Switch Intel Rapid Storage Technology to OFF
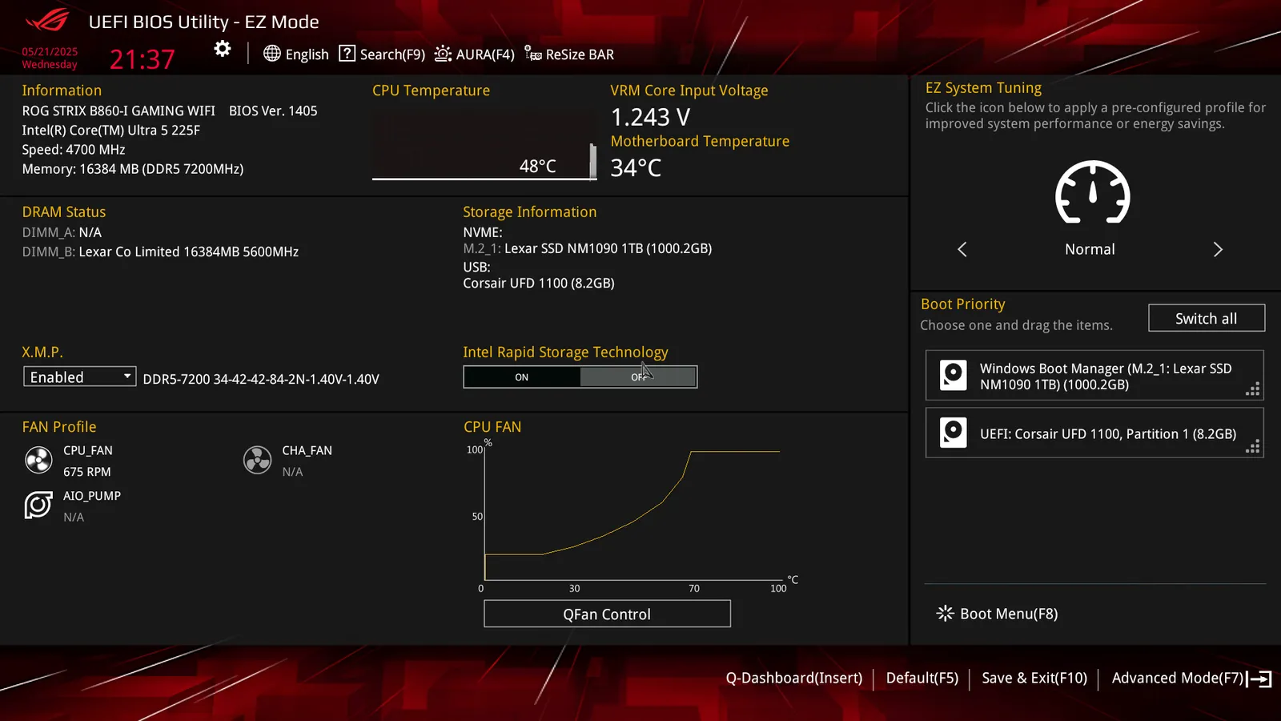Image resolution: width=1281 pixels, height=721 pixels. [638, 377]
